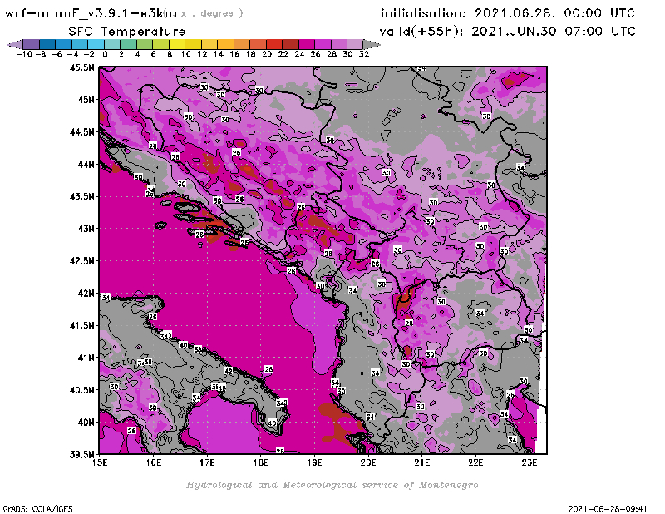Click the '-10' value under the colorbar
The width and height of the screenshot is (665, 514).
pyautogui.click(x=23, y=54)
